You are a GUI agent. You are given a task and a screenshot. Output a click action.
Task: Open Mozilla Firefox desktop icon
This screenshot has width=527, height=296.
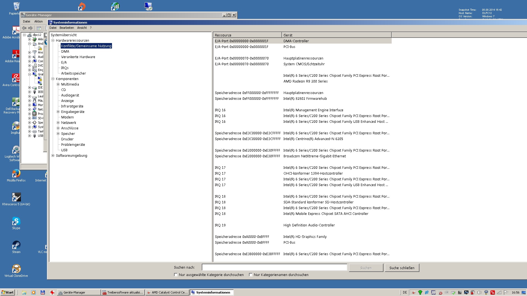[x=16, y=174]
